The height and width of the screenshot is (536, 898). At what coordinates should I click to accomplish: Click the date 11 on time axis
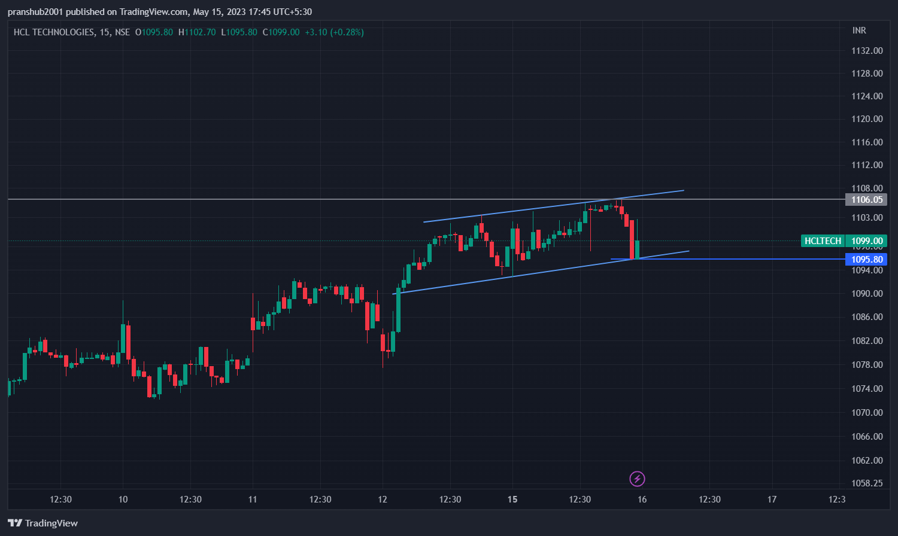tap(253, 500)
